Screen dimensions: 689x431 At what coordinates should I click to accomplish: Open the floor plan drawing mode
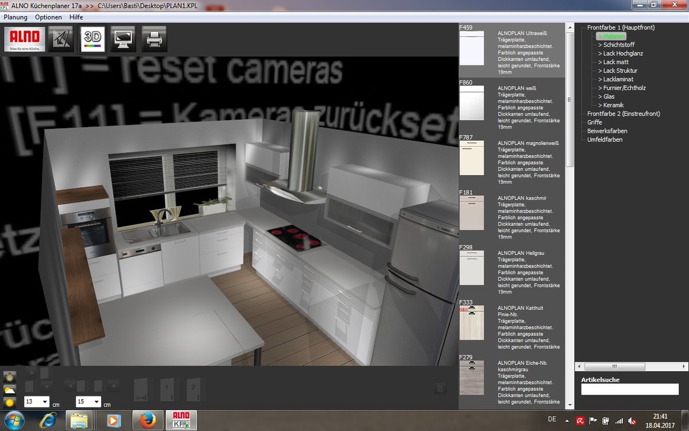click(60, 39)
